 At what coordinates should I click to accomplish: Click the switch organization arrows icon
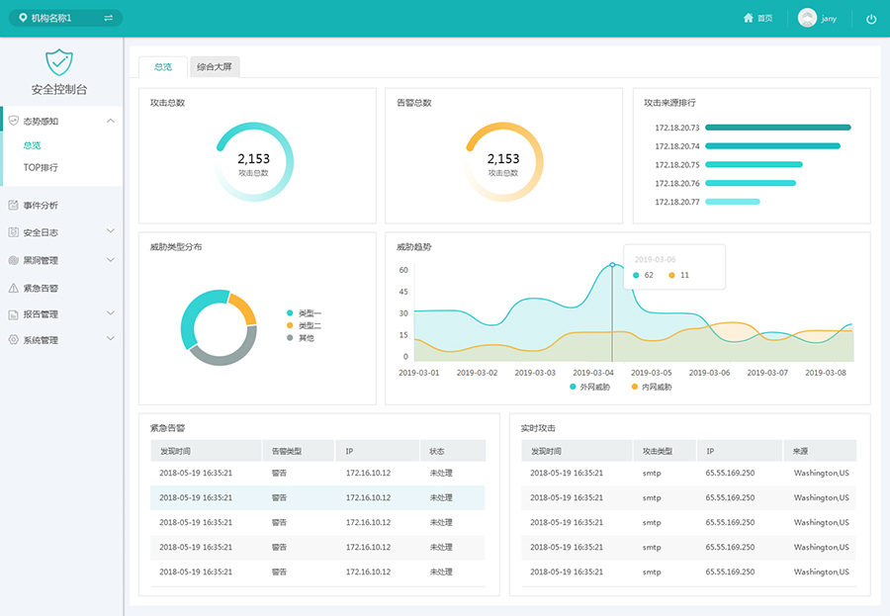pos(108,18)
